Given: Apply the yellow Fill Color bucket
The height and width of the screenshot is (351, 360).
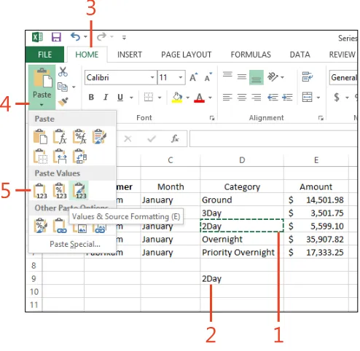Looking at the screenshot, I should [x=177, y=98].
